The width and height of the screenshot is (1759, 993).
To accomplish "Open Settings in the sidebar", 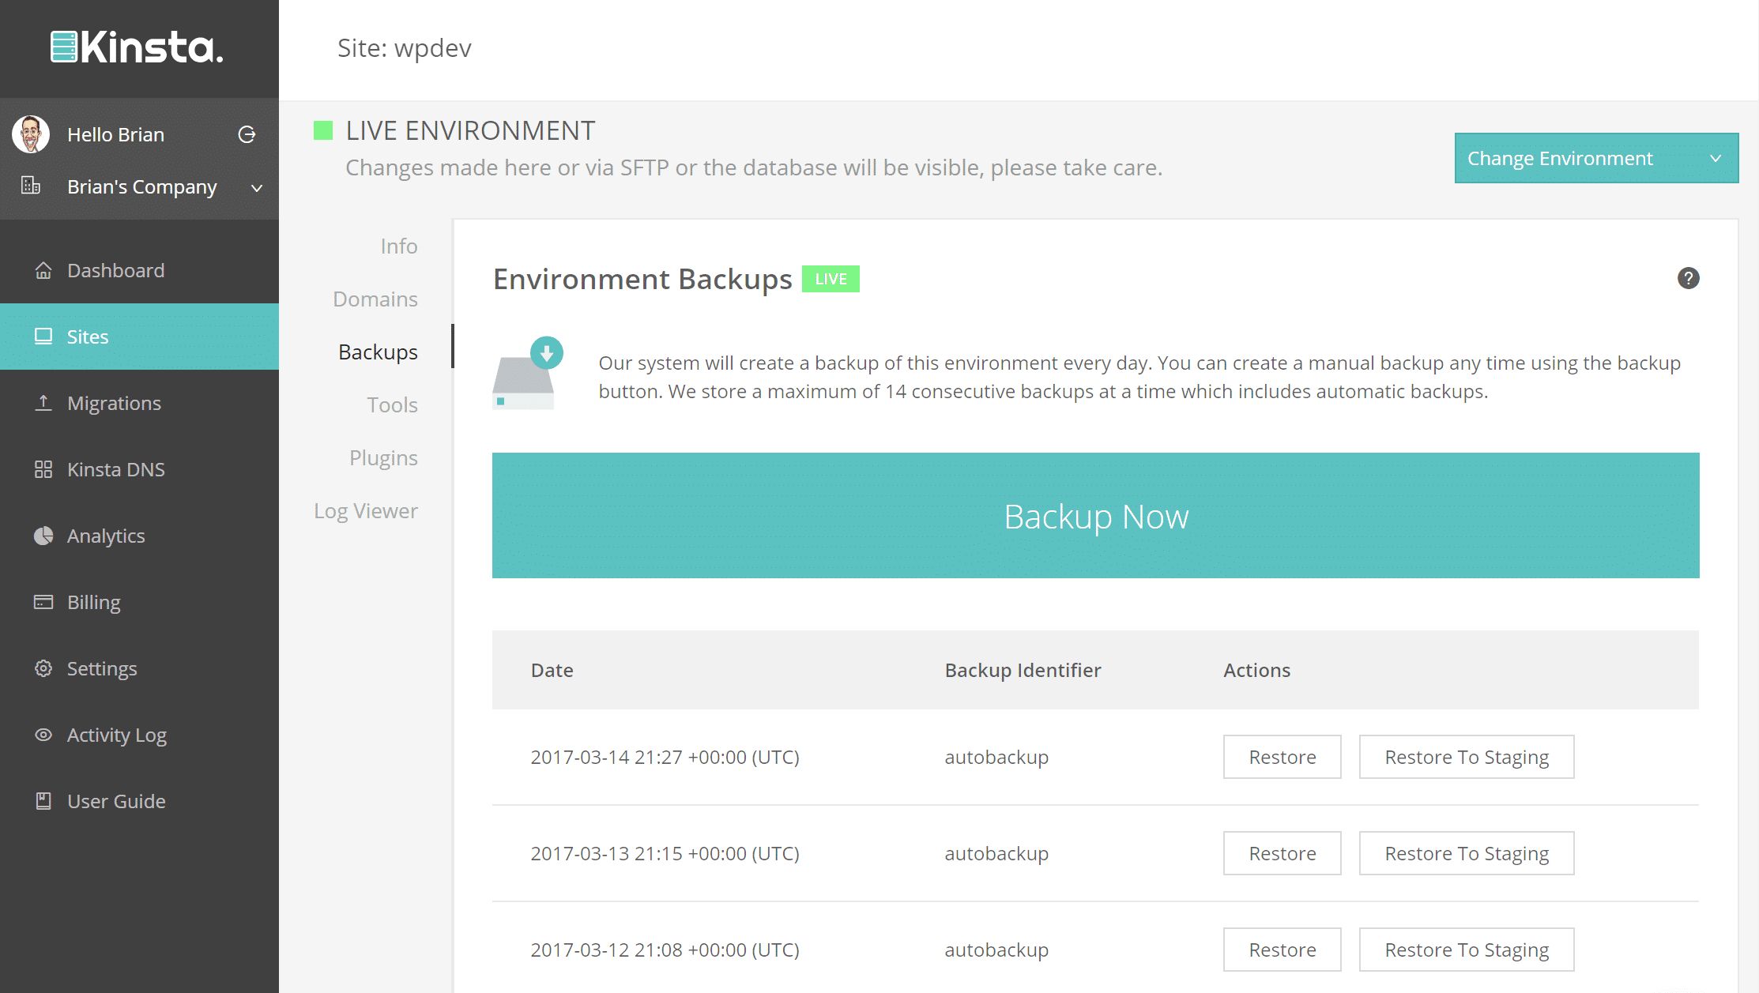I will [x=139, y=668].
